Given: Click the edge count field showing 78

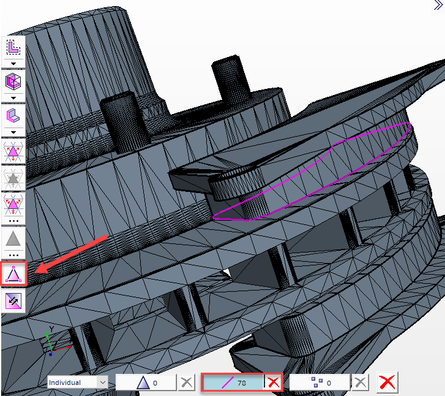Looking at the screenshot, I should tap(233, 383).
